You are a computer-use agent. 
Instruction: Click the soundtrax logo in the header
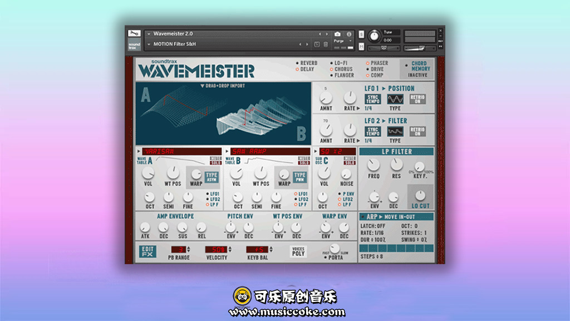pos(134,46)
